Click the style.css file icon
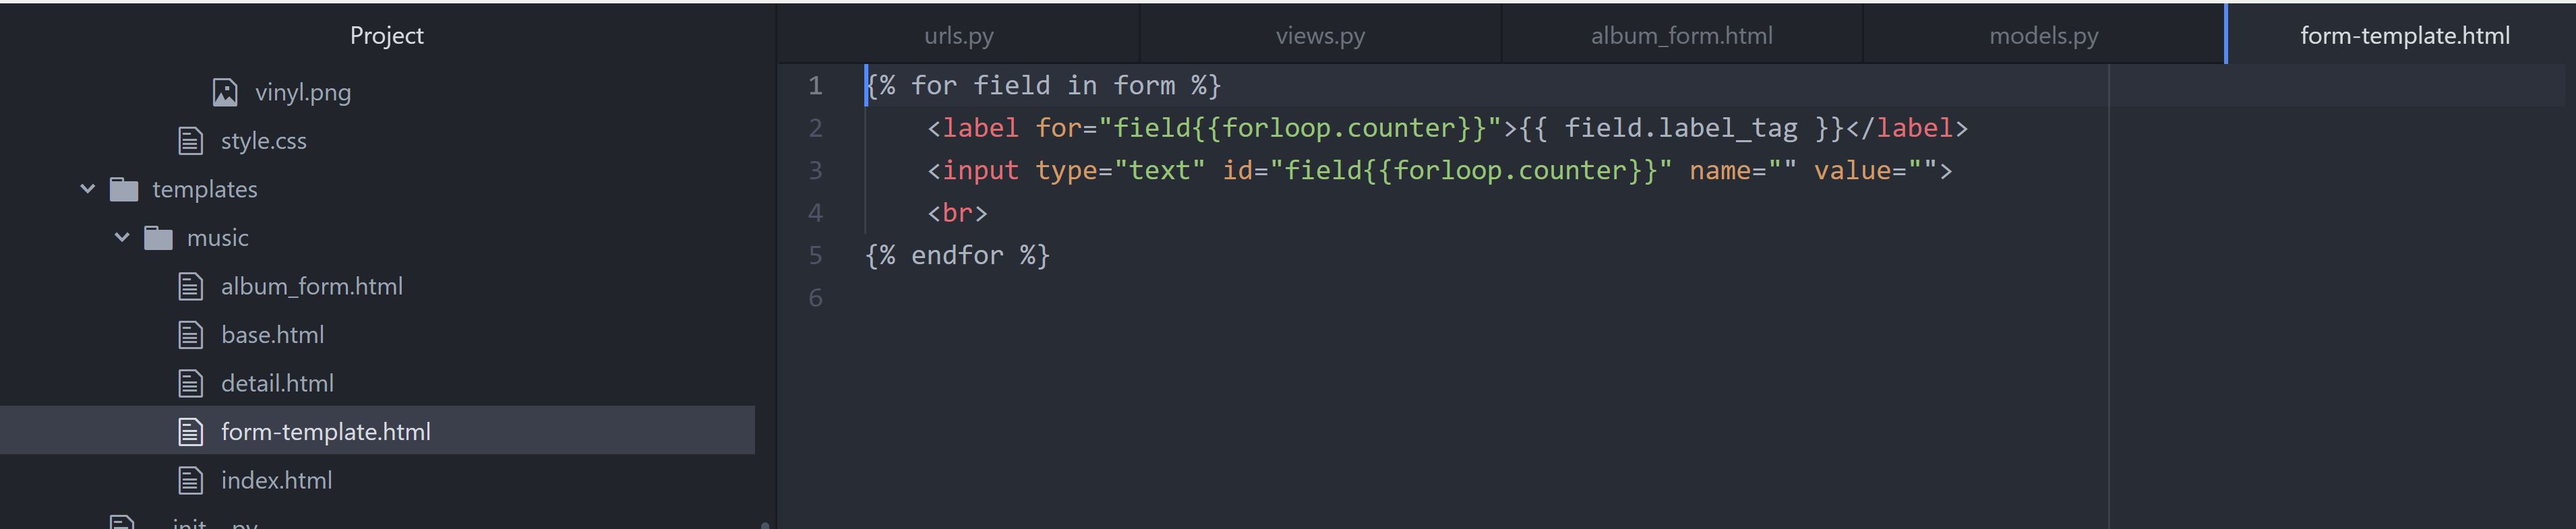This screenshot has width=2576, height=529. point(191,141)
